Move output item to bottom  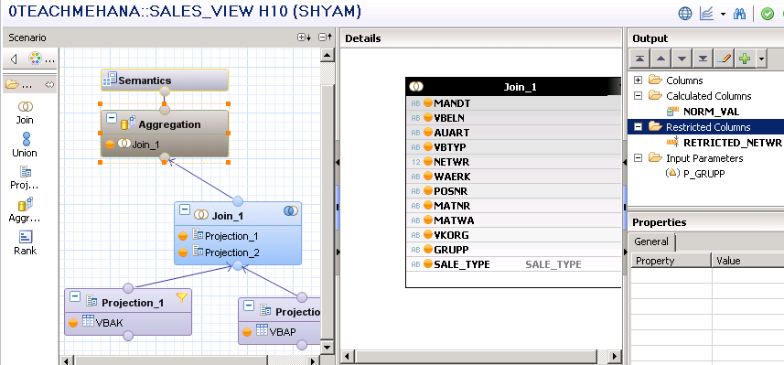(x=703, y=59)
